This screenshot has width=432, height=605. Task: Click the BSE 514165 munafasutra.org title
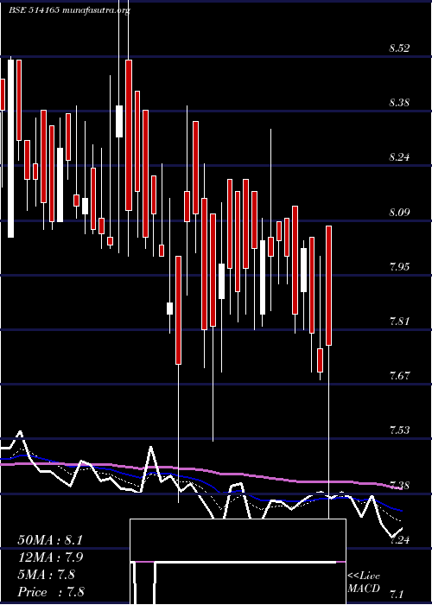(69, 10)
